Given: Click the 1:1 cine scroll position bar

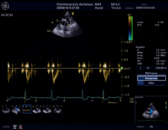Looking at the screenshot, I should (x=151, y=68).
